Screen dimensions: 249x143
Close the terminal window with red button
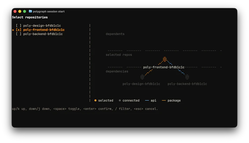[15, 11]
